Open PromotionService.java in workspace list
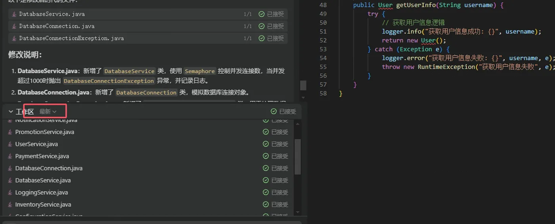555x224 pixels. (x=44, y=132)
